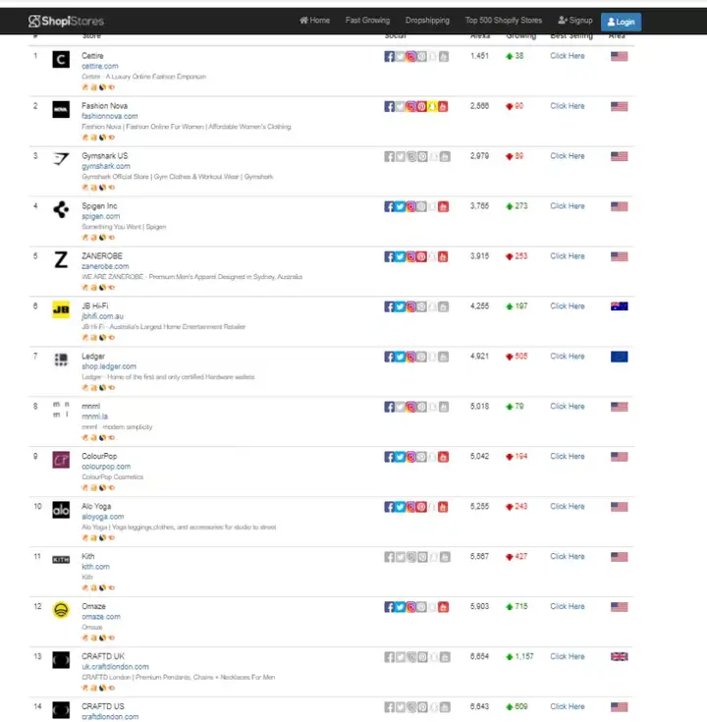Viewport: 707px width, 722px height.
Task: Open Omaze's YouTube icon
Action: [443, 607]
